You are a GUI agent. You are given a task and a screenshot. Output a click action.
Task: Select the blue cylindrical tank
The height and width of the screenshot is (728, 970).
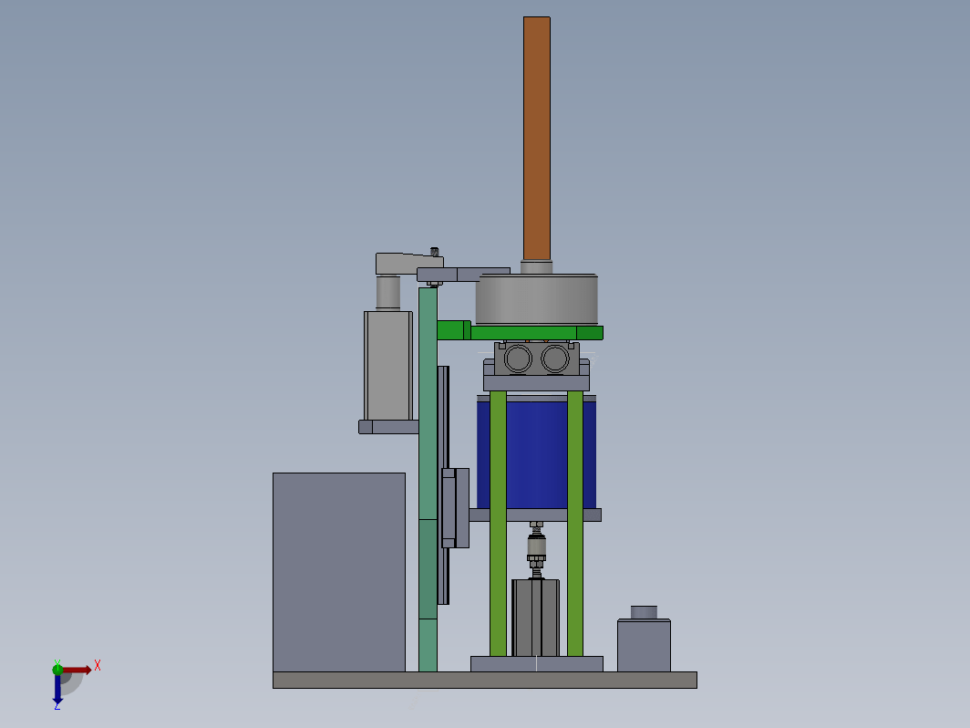536,453
